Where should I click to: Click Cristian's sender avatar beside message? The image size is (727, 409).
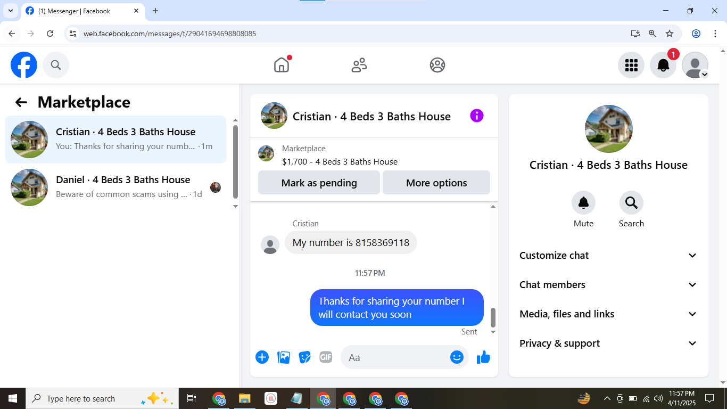270,245
